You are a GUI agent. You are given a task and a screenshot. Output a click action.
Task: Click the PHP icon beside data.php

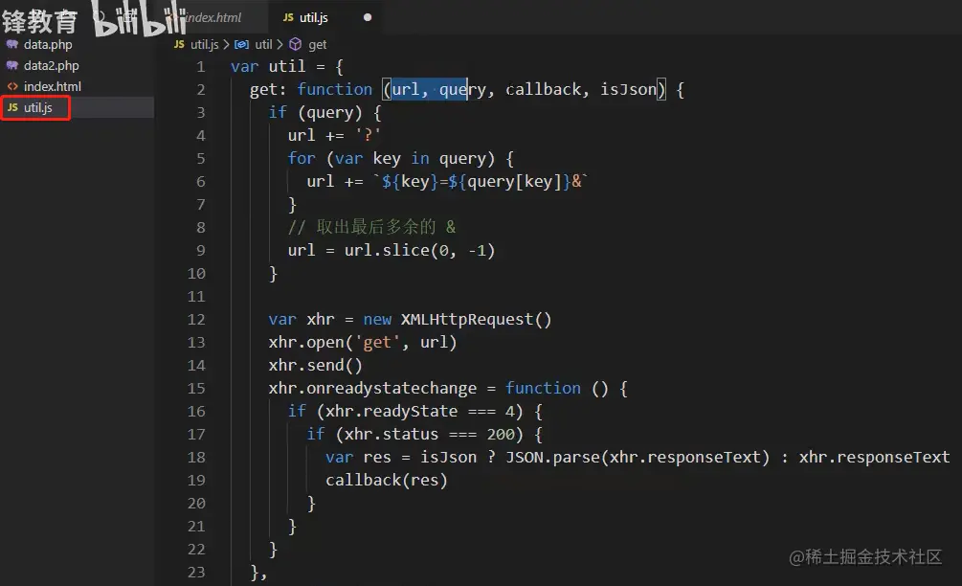(12, 44)
